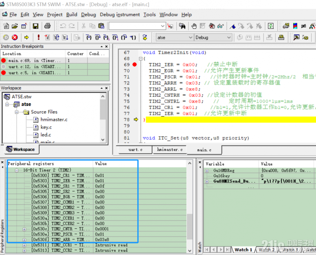The image size is (316, 255).
Task: Click the red-blue color block toolbar icon
Action: click(295, 26)
